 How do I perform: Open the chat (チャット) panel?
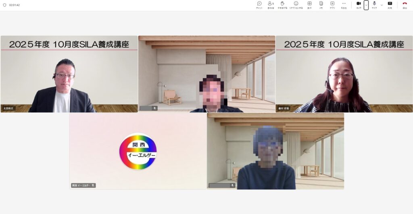[259, 5]
